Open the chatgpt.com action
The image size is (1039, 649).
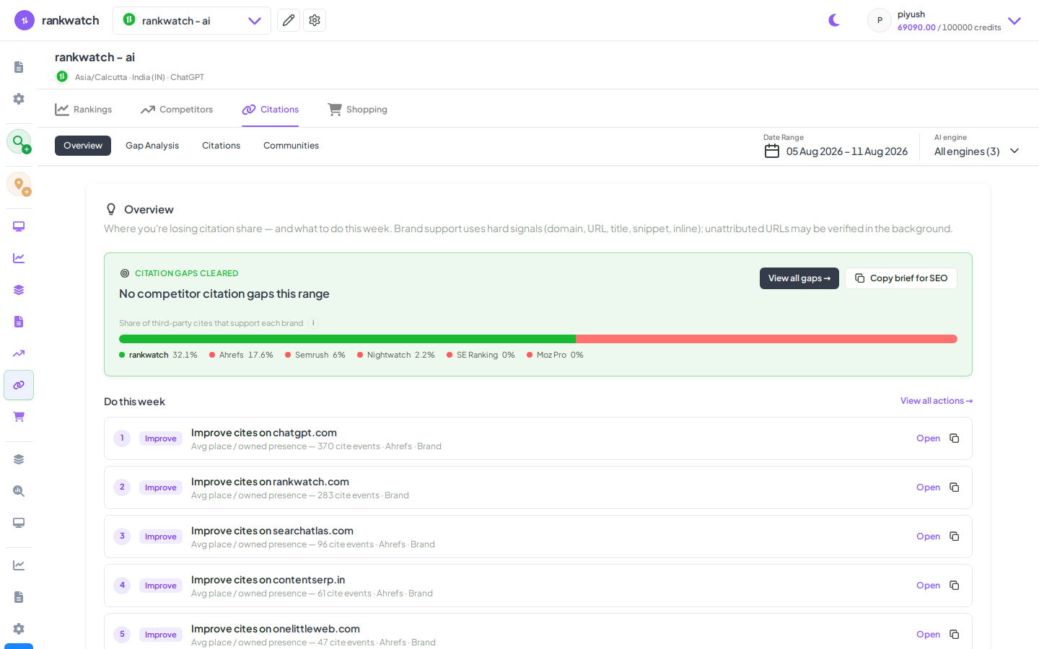pos(928,438)
